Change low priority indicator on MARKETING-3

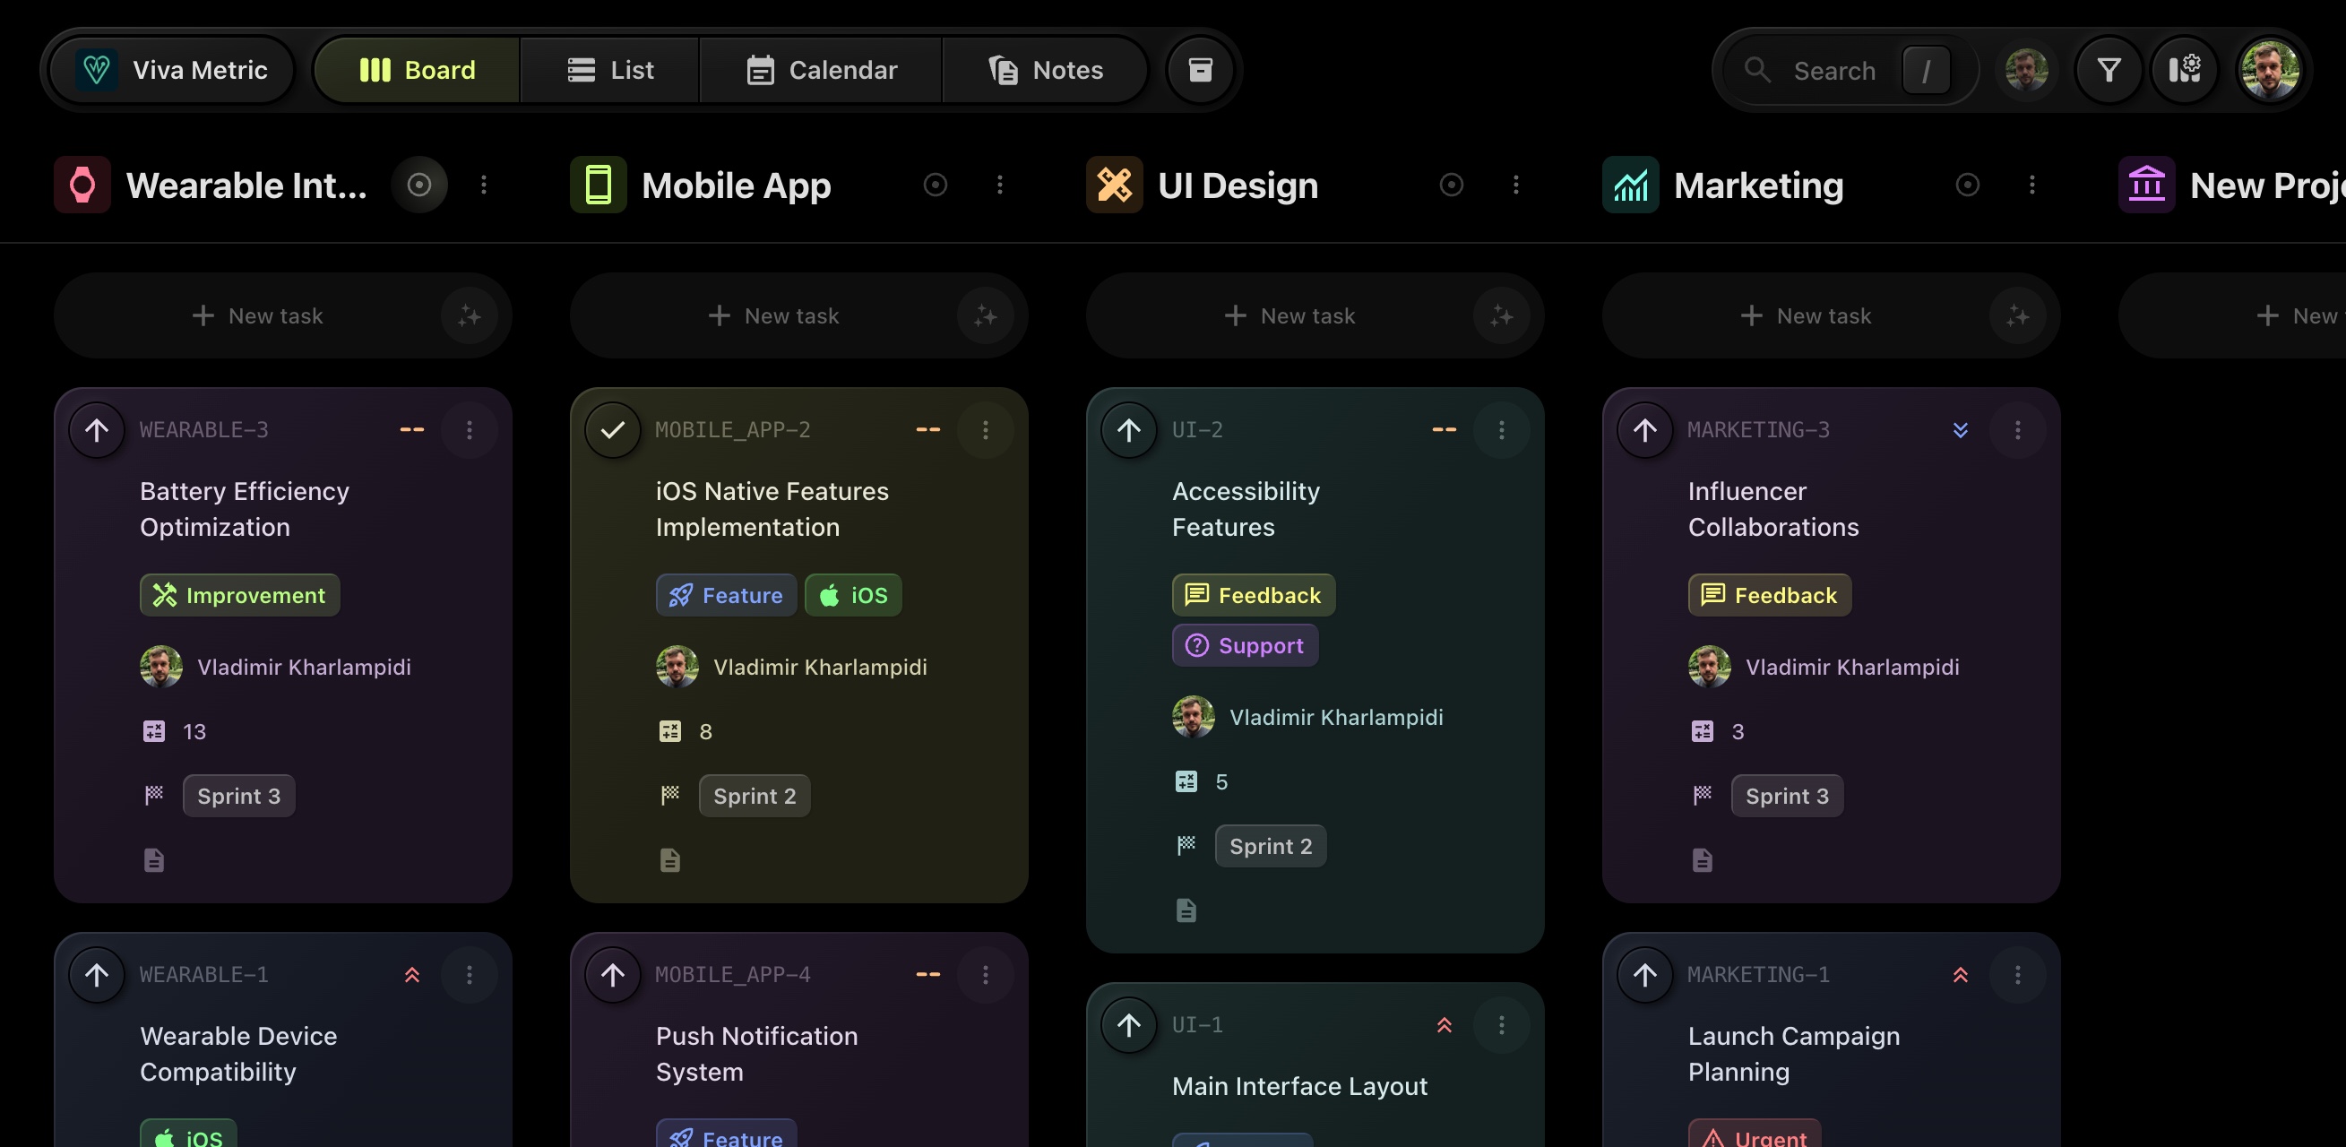coord(1961,430)
